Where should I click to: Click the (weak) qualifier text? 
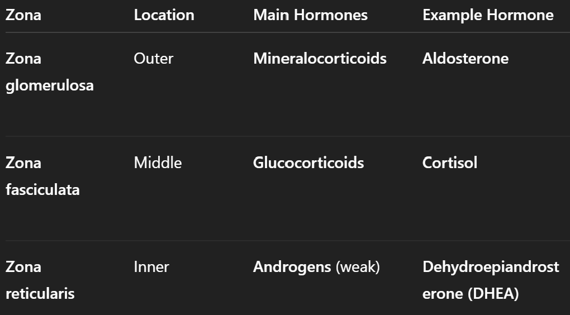pyautogui.click(x=358, y=267)
